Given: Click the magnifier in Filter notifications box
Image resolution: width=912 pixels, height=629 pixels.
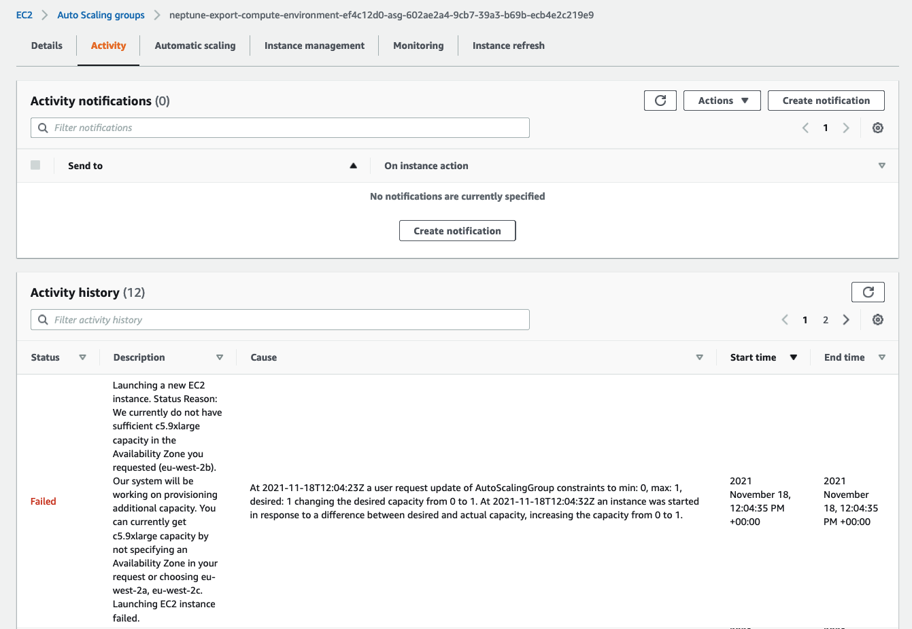Looking at the screenshot, I should [x=42, y=127].
